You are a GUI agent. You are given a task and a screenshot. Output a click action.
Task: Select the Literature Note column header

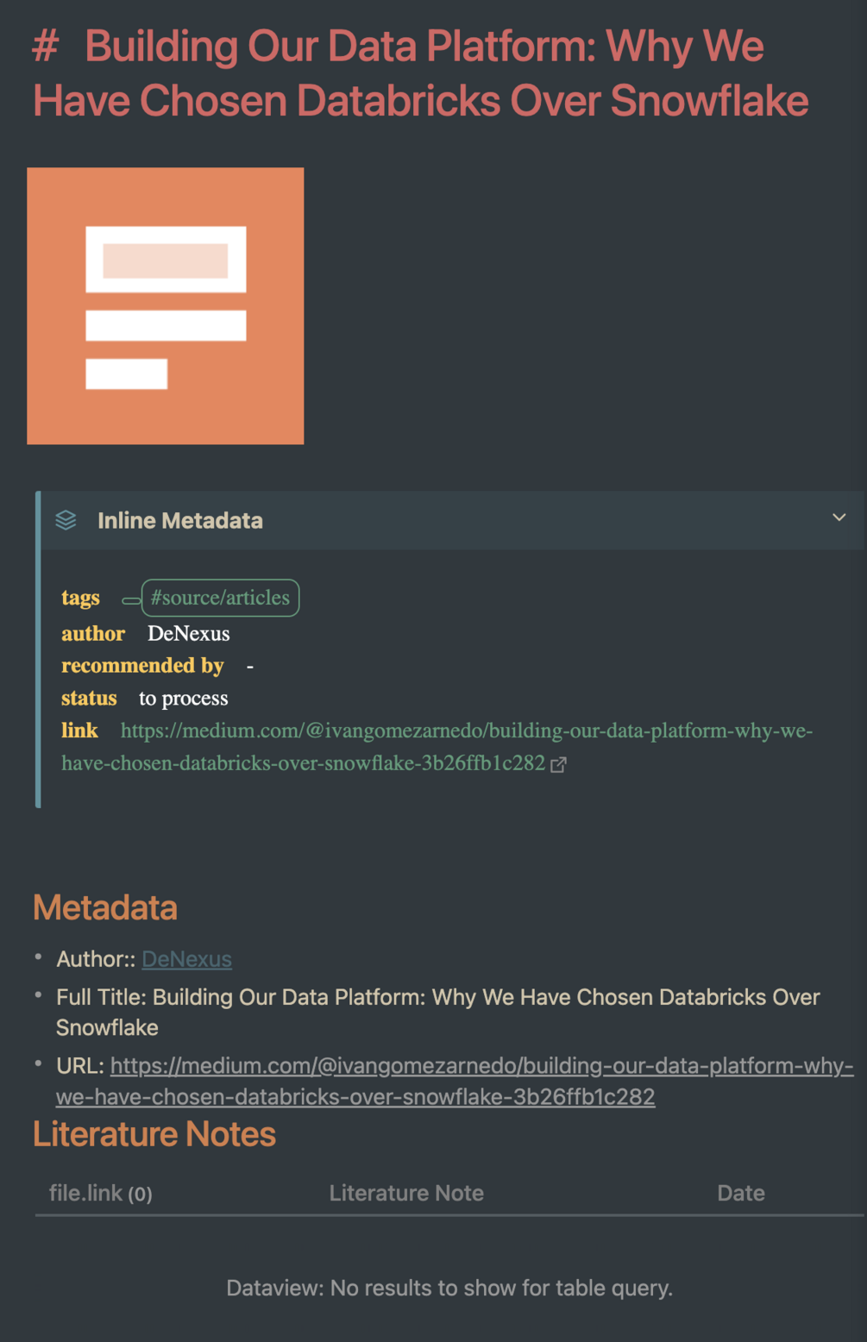tap(406, 1193)
